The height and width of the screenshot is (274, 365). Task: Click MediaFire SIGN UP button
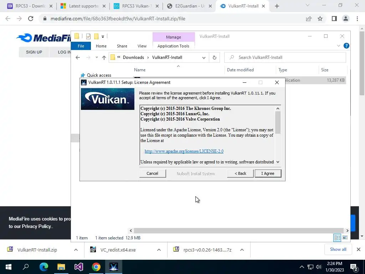[34, 52]
